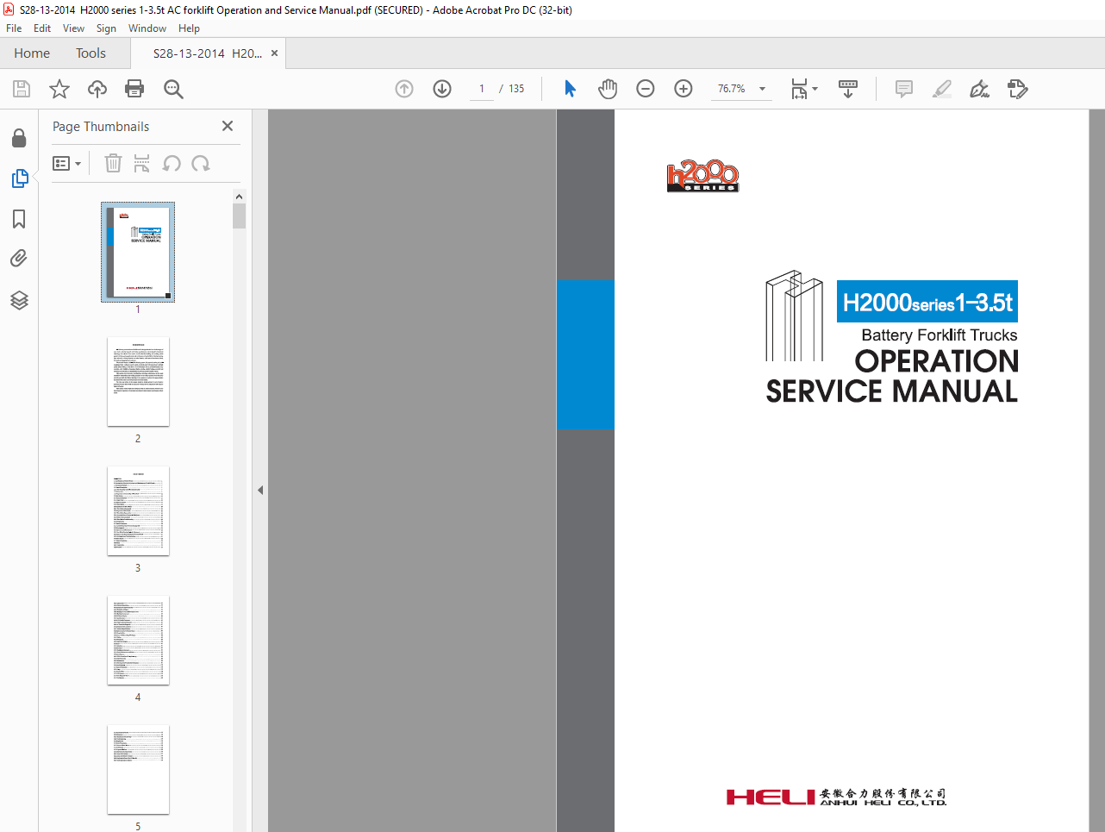The width and height of the screenshot is (1105, 832).
Task: Open the Layers panel
Action: coord(19,300)
